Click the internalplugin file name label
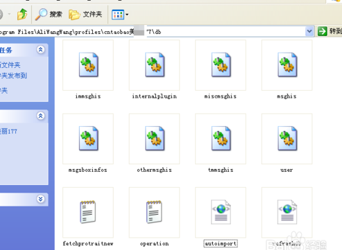342x250 pixels. click(155, 96)
